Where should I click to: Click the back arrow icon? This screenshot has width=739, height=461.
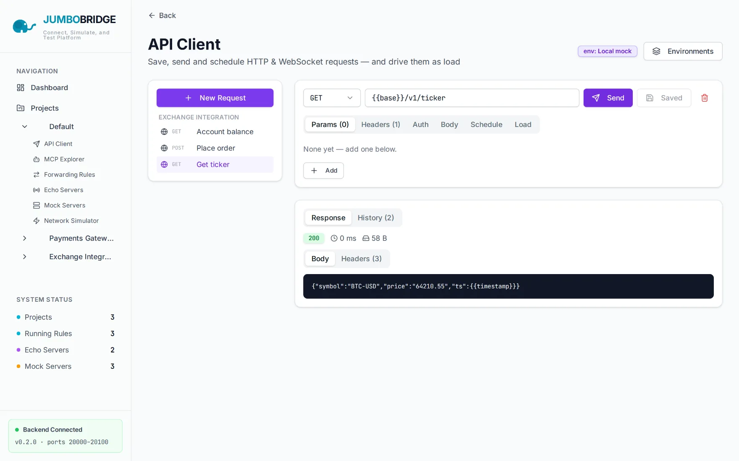coord(152,16)
